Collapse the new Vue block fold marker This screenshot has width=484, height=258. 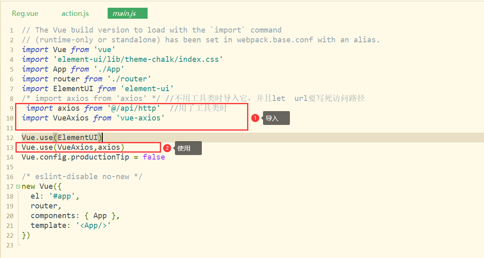(x=18, y=186)
